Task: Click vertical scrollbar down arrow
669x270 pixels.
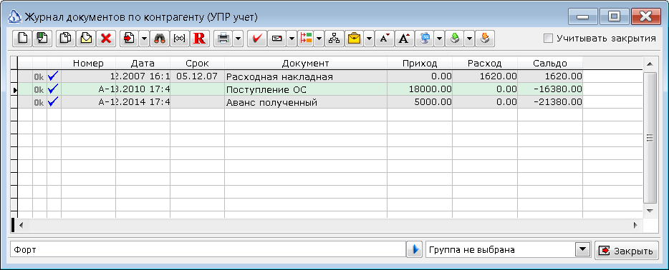Action: pos(650,211)
